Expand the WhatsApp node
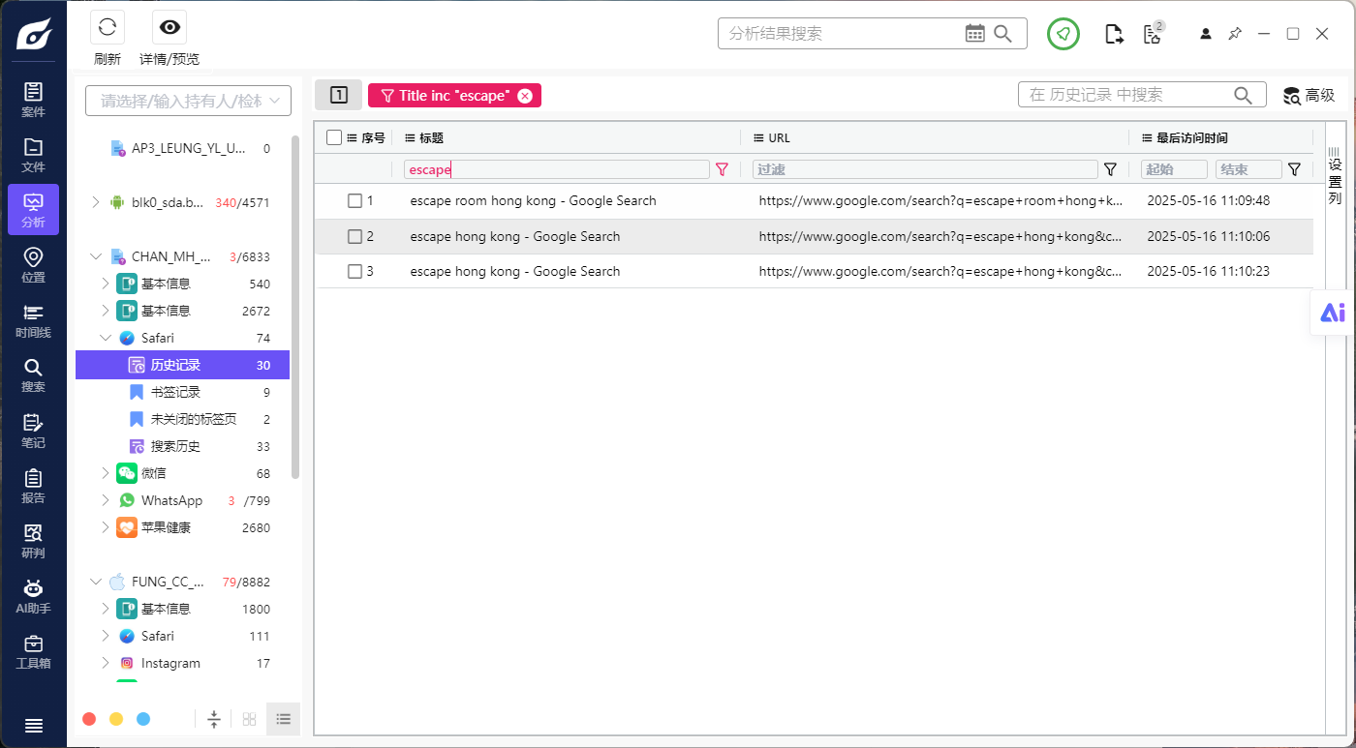Screen dimensions: 1356x748 coord(105,500)
